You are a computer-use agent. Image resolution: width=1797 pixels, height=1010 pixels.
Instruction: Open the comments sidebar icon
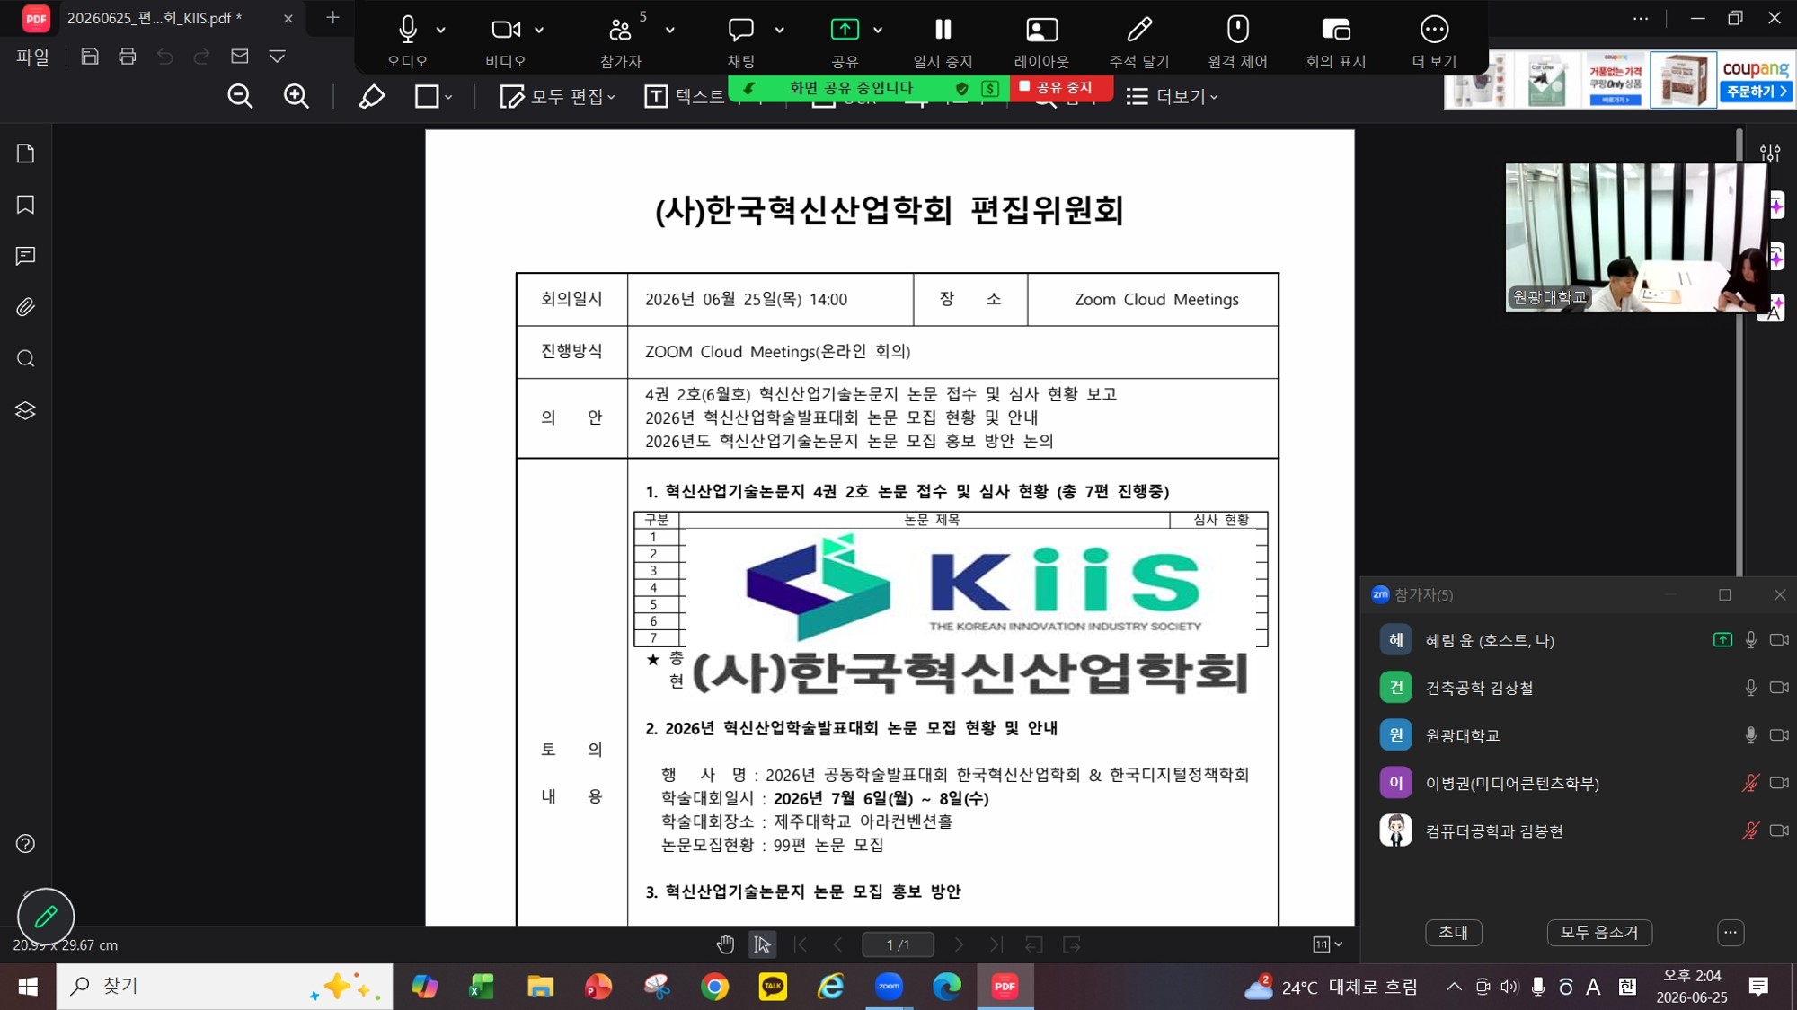click(25, 256)
